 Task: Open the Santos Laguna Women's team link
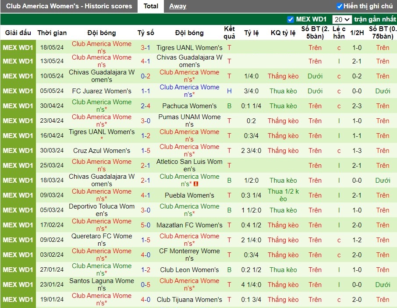102,284
